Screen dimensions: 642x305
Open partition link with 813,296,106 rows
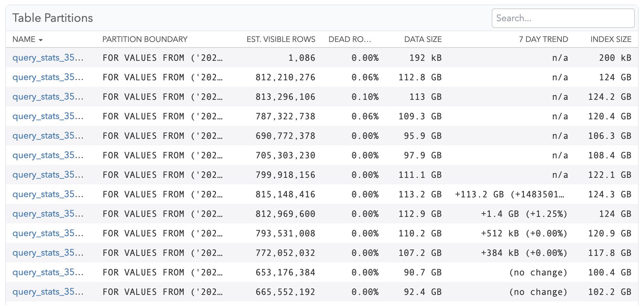48,97
